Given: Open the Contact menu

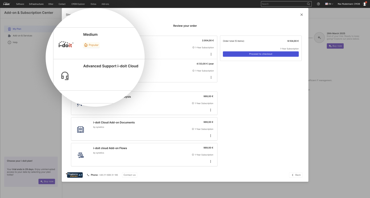Looking at the screenshot, I should tap(62, 4).
